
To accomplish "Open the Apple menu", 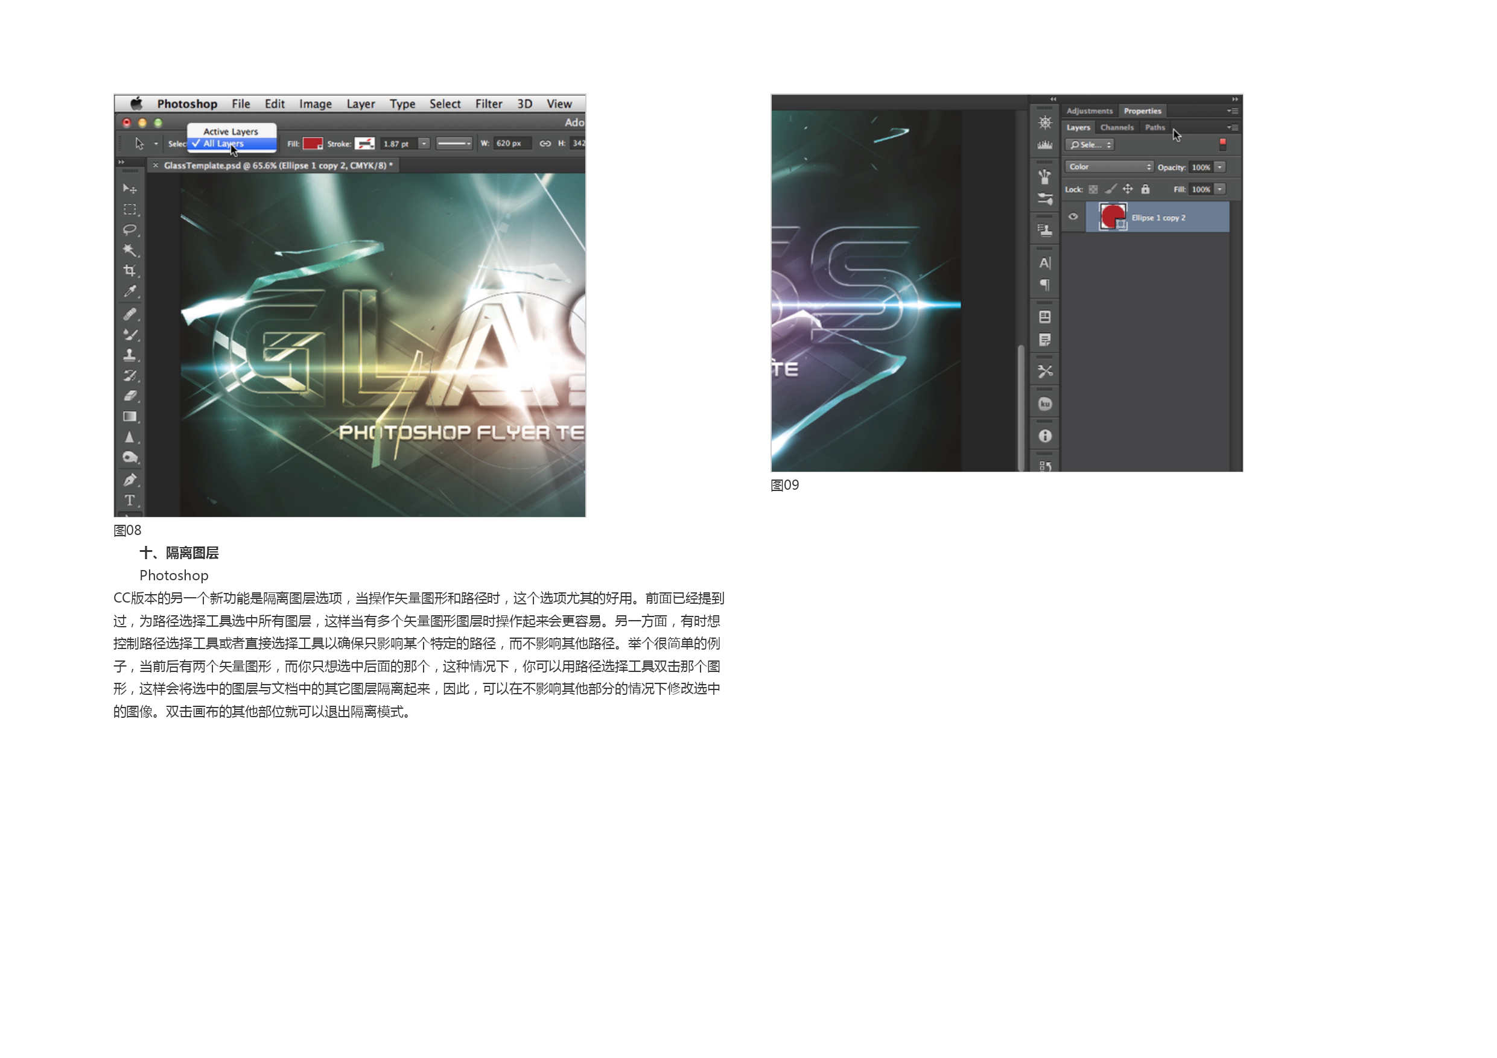I will coord(136,104).
